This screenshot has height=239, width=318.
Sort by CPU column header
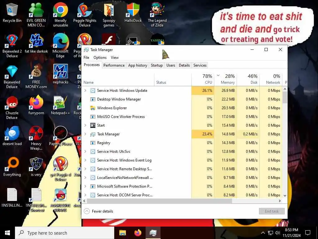coord(203,79)
